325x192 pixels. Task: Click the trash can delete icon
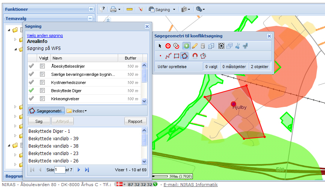coord(203,46)
